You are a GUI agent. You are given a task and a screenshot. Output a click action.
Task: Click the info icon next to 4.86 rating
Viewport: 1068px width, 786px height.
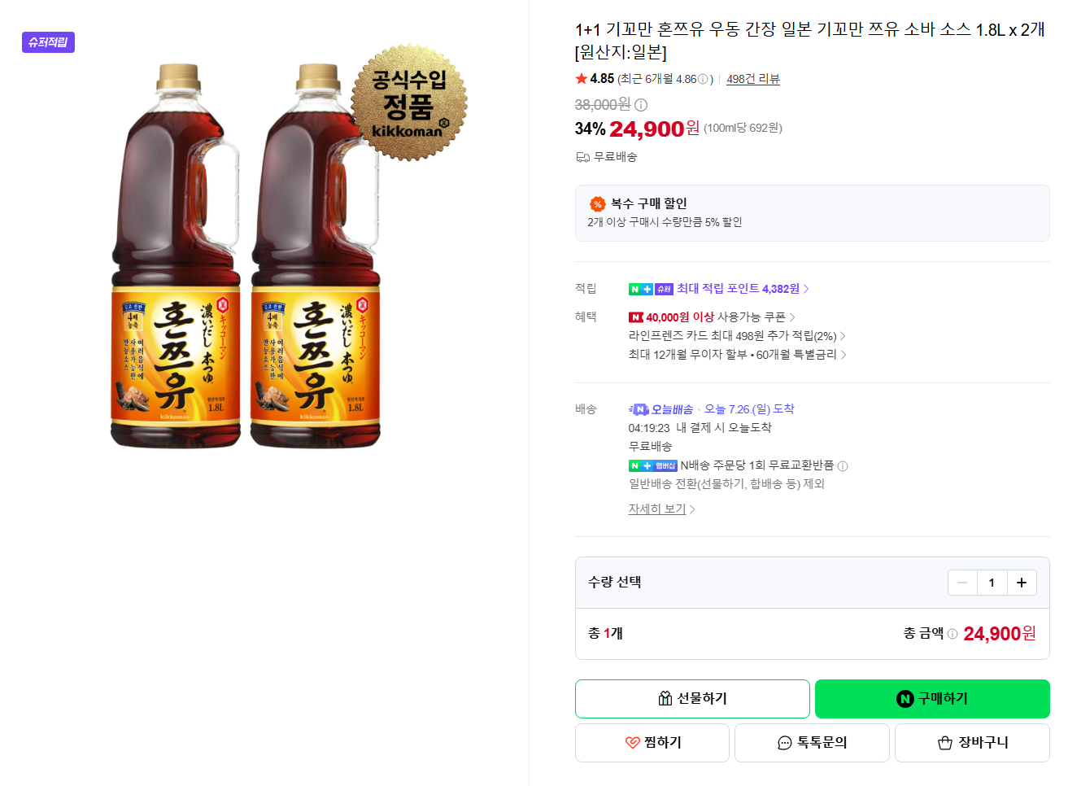pos(703,79)
